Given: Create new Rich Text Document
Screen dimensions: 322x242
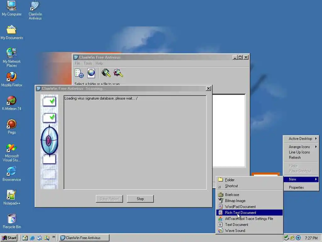Looking at the screenshot, I should coord(249,213).
